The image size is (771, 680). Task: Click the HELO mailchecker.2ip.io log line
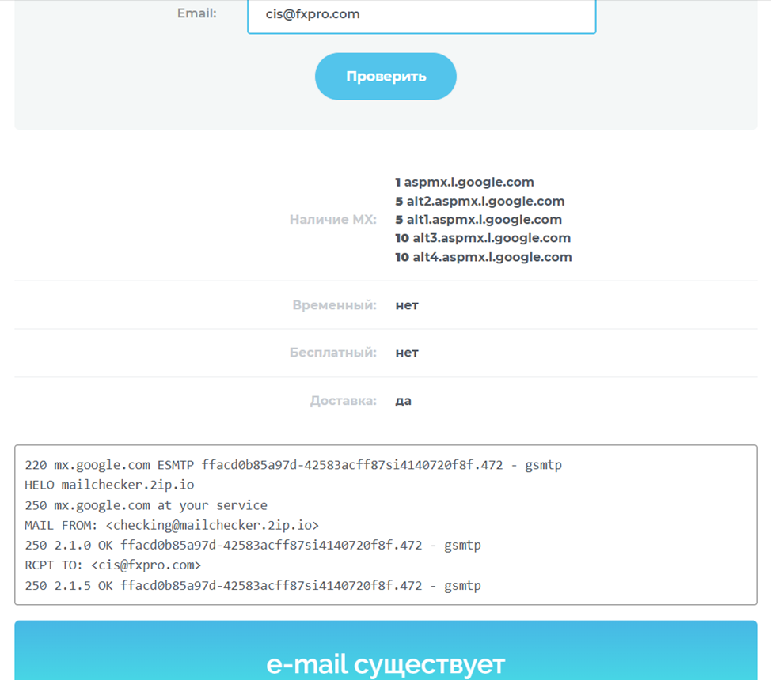(109, 485)
